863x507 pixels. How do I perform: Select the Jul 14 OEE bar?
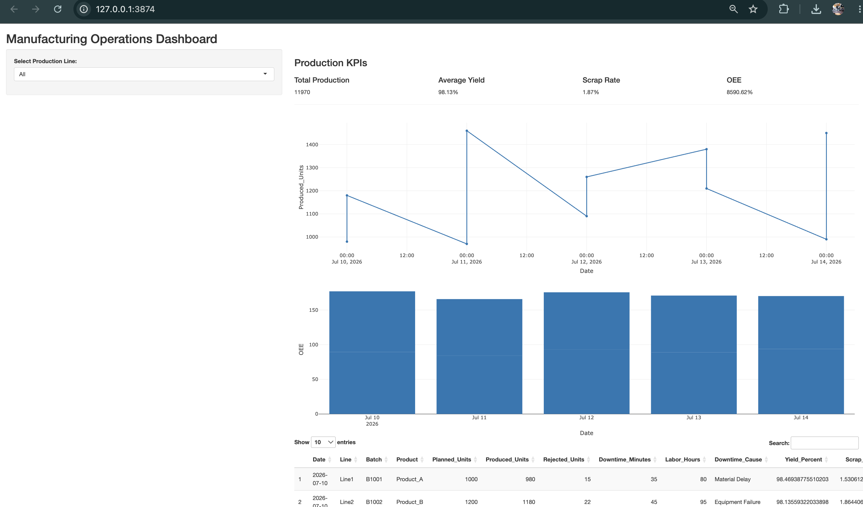[x=801, y=355]
